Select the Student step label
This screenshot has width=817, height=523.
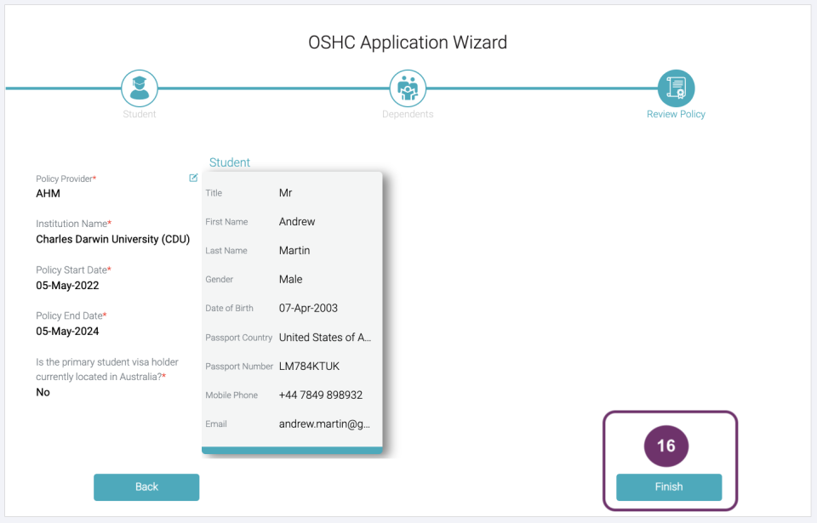point(140,114)
